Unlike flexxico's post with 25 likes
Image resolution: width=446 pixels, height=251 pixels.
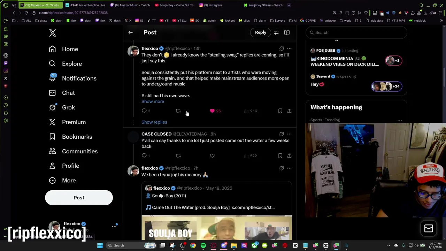[x=212, y=111]
